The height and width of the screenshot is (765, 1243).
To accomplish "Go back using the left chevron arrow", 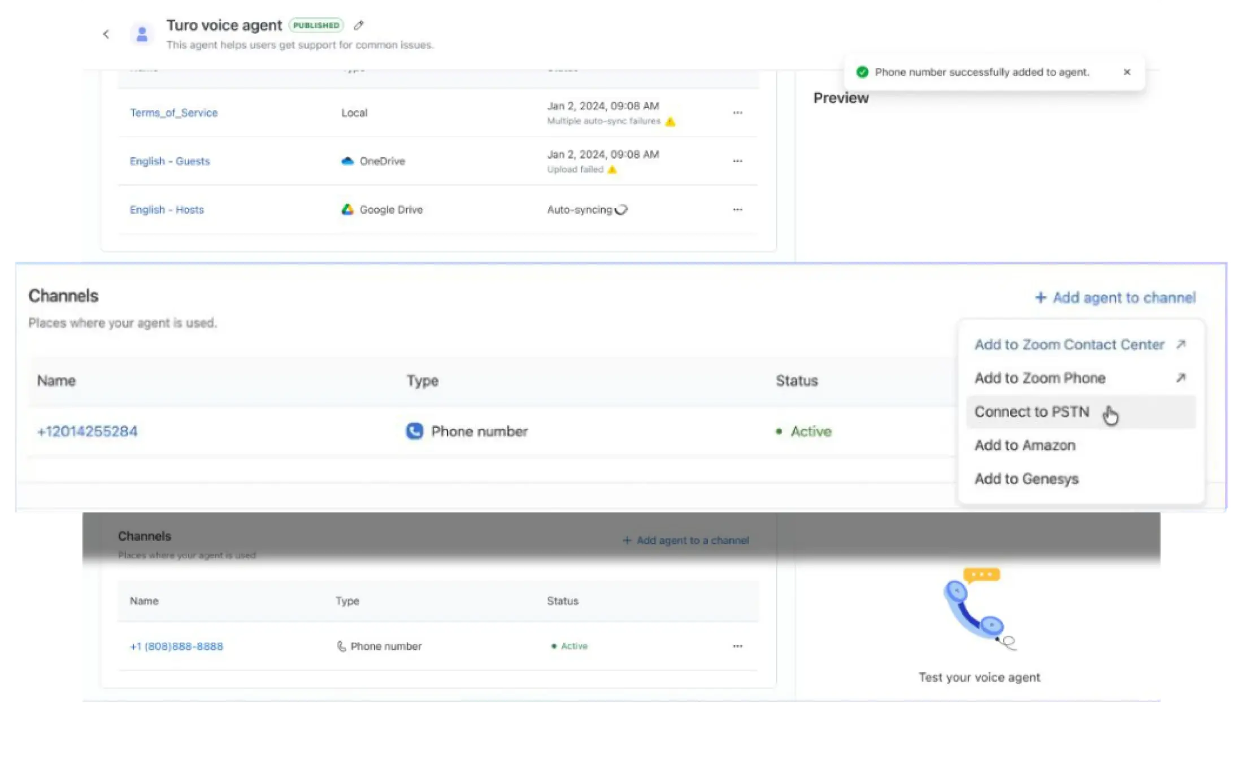I will coord(106,34).
